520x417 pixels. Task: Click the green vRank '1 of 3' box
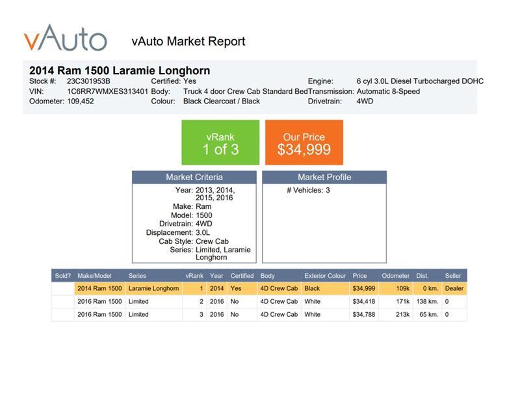[220, 142]
